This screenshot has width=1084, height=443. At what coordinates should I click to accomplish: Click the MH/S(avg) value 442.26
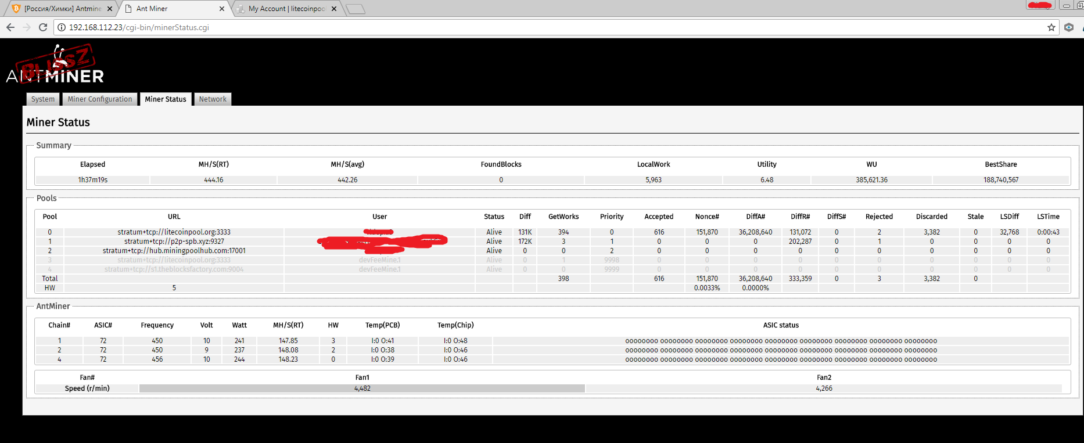(347, 180)
